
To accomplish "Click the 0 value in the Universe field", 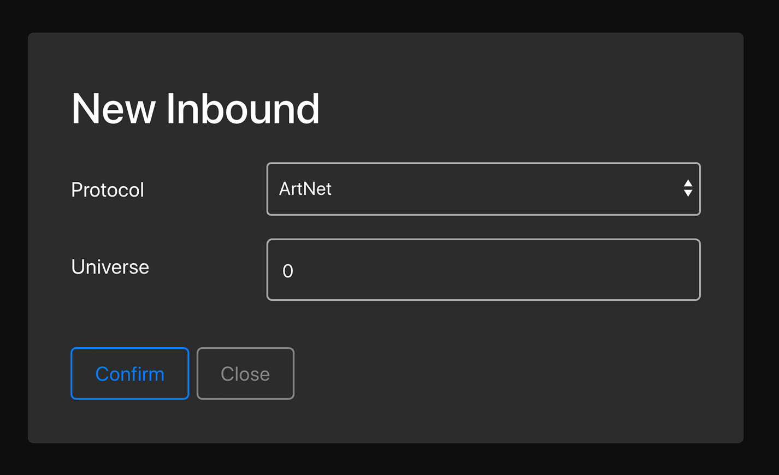I will click(x=288, y=271).
